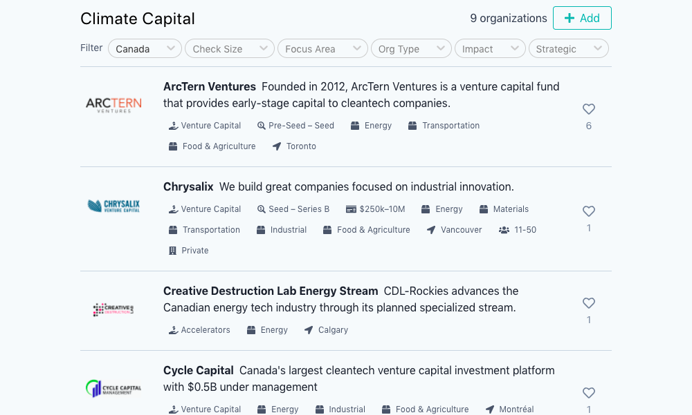Click the Creative Destruction Lab logo
The image size is (692, 415).
pos(113,310)
